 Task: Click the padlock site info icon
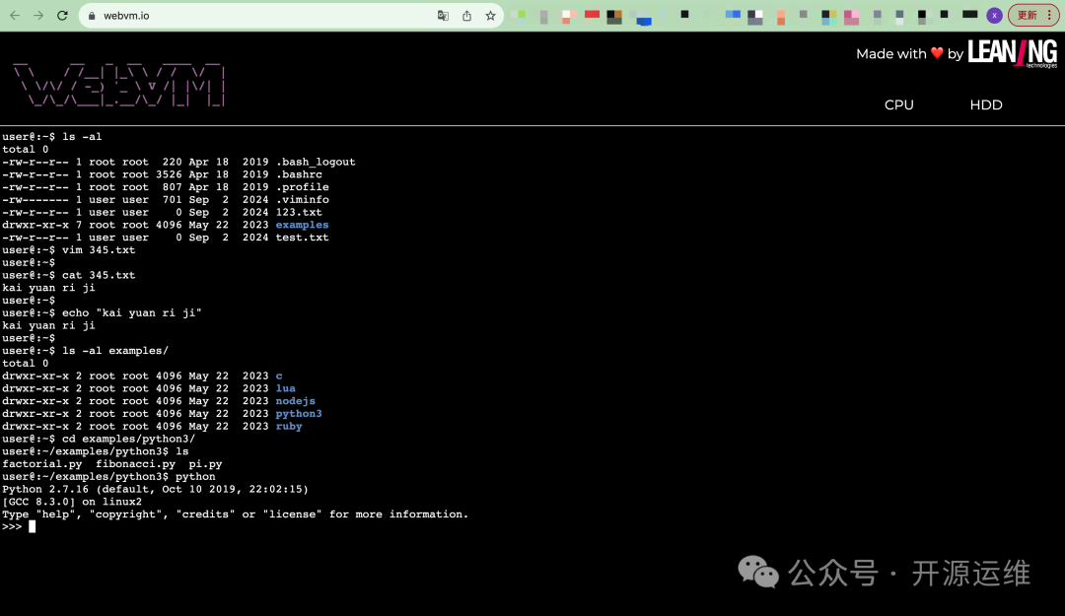[x=92, y=16]
